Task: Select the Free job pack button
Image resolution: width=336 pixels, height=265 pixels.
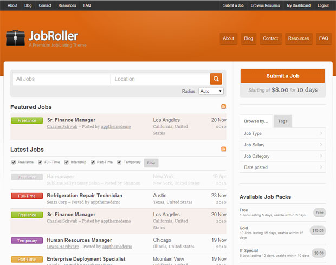Action: (x=320, y=212)
